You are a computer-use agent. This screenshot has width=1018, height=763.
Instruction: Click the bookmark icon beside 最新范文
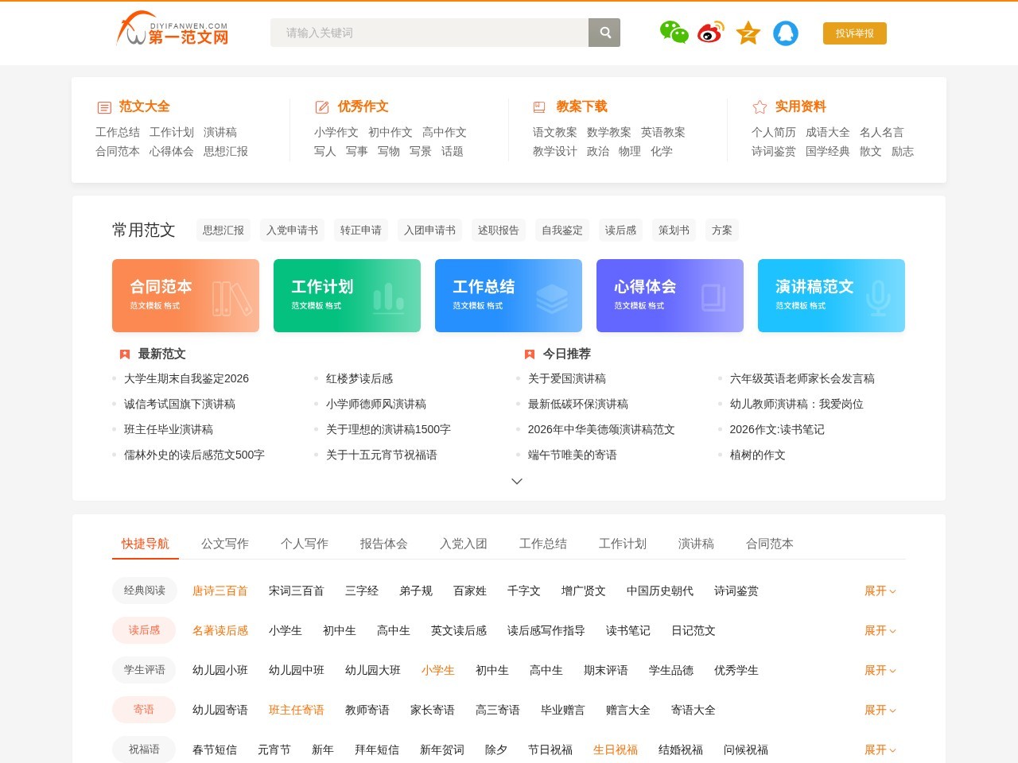[x=124, y=354]
